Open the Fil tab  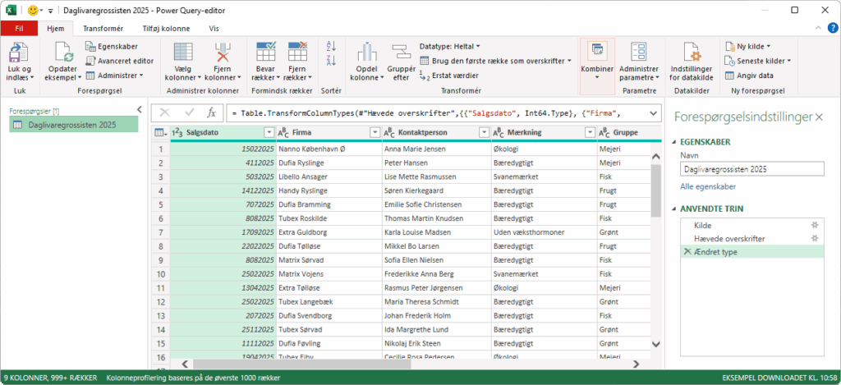click(19, 29)
